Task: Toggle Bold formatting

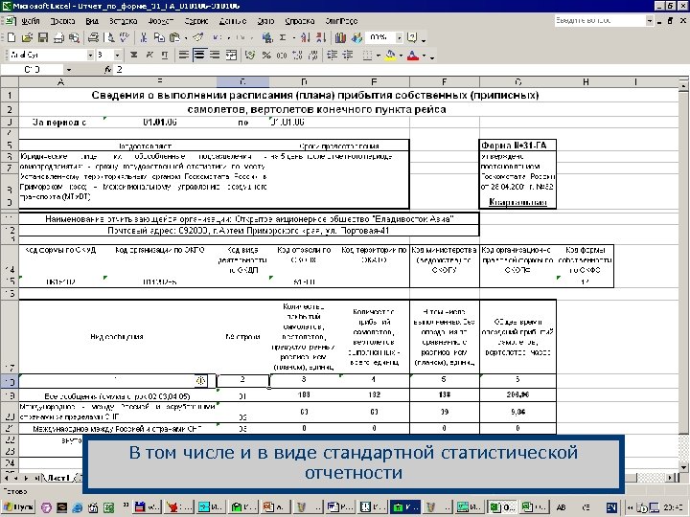Action: click(x=134, y=55)
